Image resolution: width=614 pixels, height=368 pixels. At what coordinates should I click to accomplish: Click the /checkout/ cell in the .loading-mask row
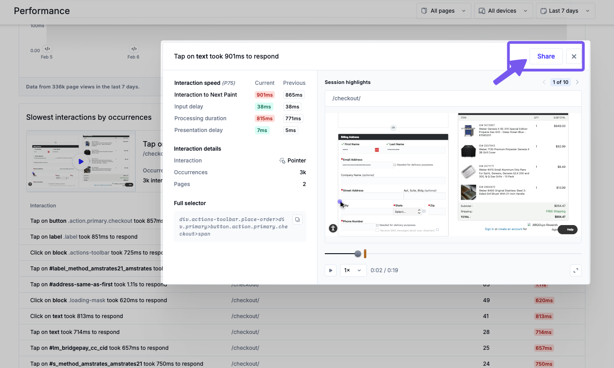coord(245,300)
